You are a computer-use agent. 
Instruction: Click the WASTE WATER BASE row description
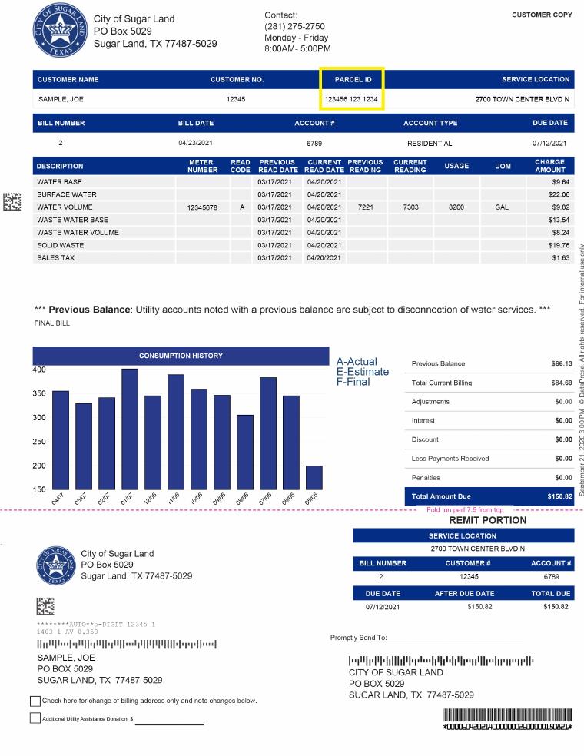[x=72, y=220]
